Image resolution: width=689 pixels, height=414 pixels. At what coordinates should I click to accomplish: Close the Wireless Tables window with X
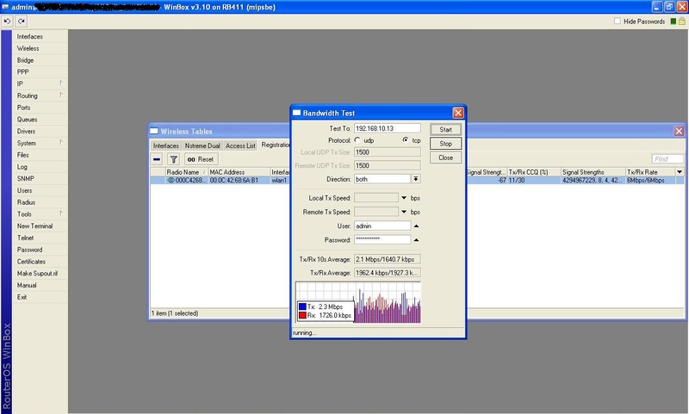679,131
